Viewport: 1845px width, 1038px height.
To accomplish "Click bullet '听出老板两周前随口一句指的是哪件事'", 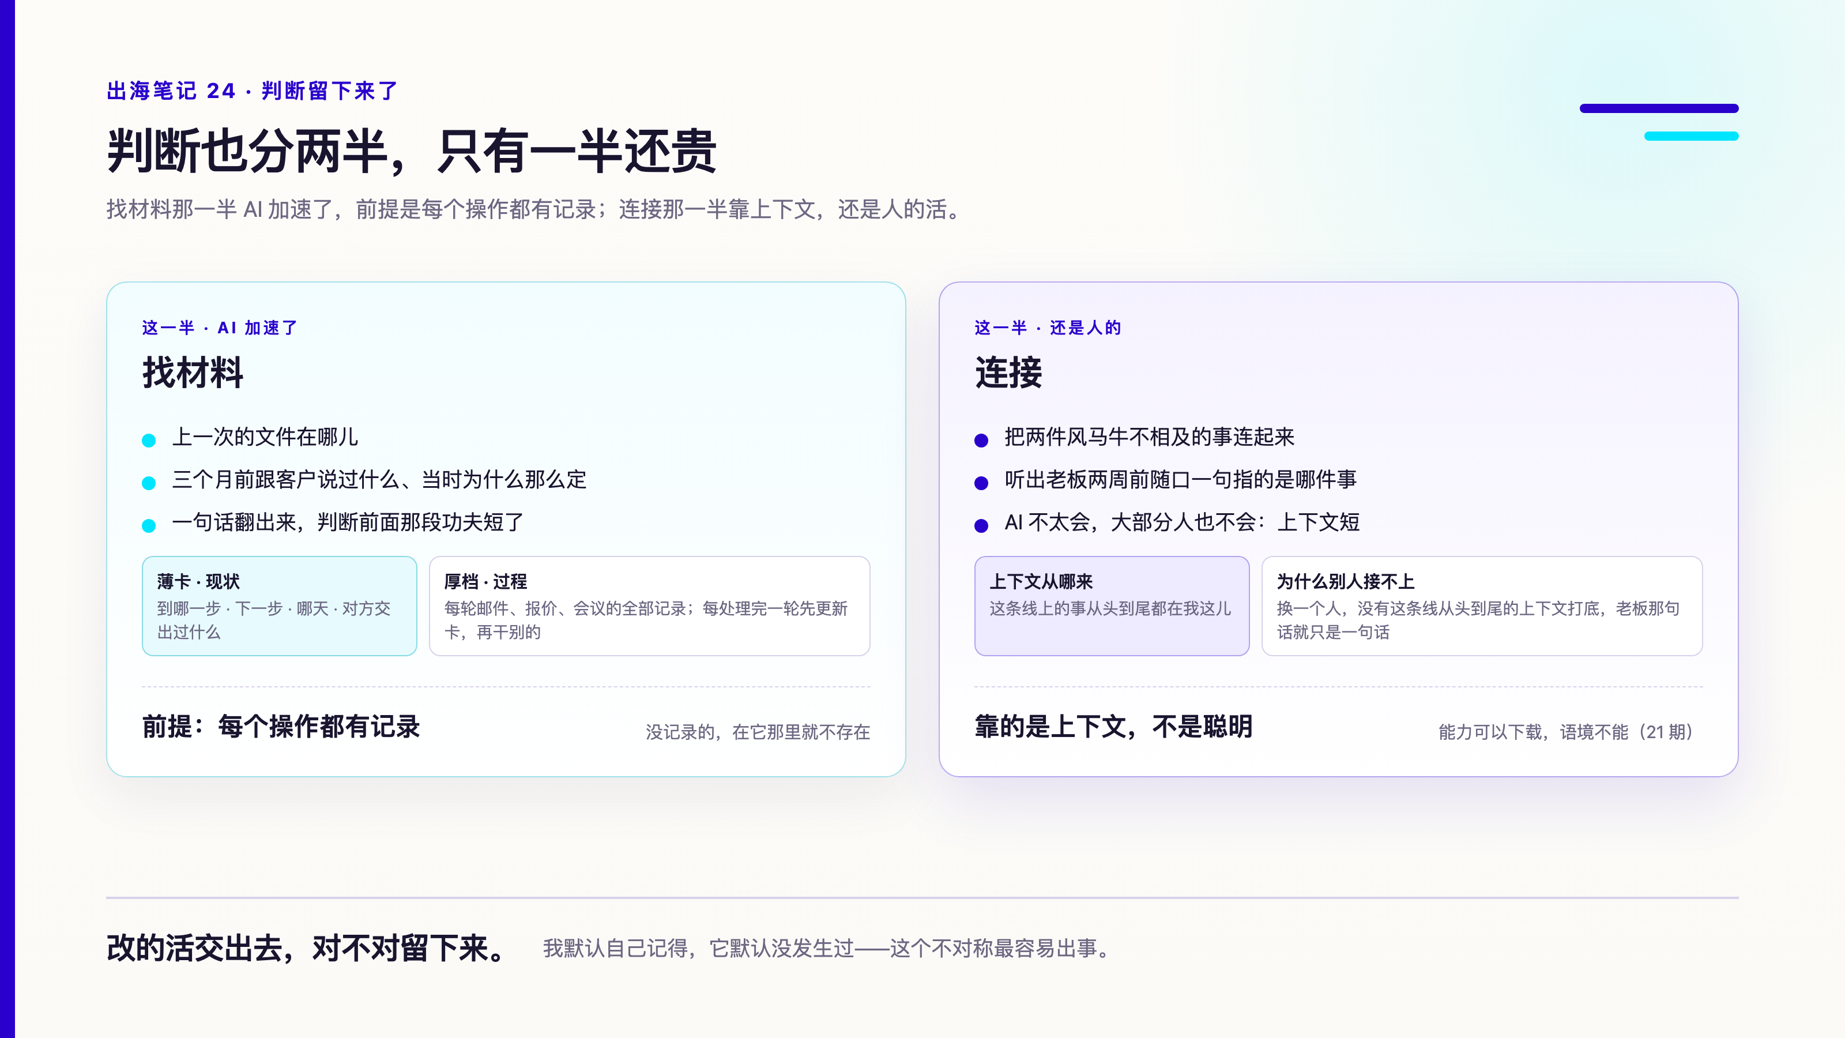I will 1180,479.
